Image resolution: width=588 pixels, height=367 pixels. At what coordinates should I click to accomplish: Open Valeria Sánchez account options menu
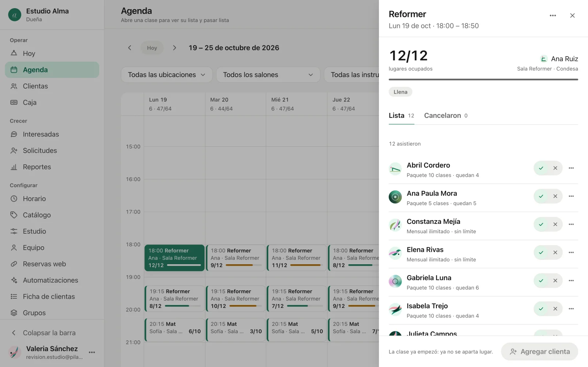[x=92, y=352]
